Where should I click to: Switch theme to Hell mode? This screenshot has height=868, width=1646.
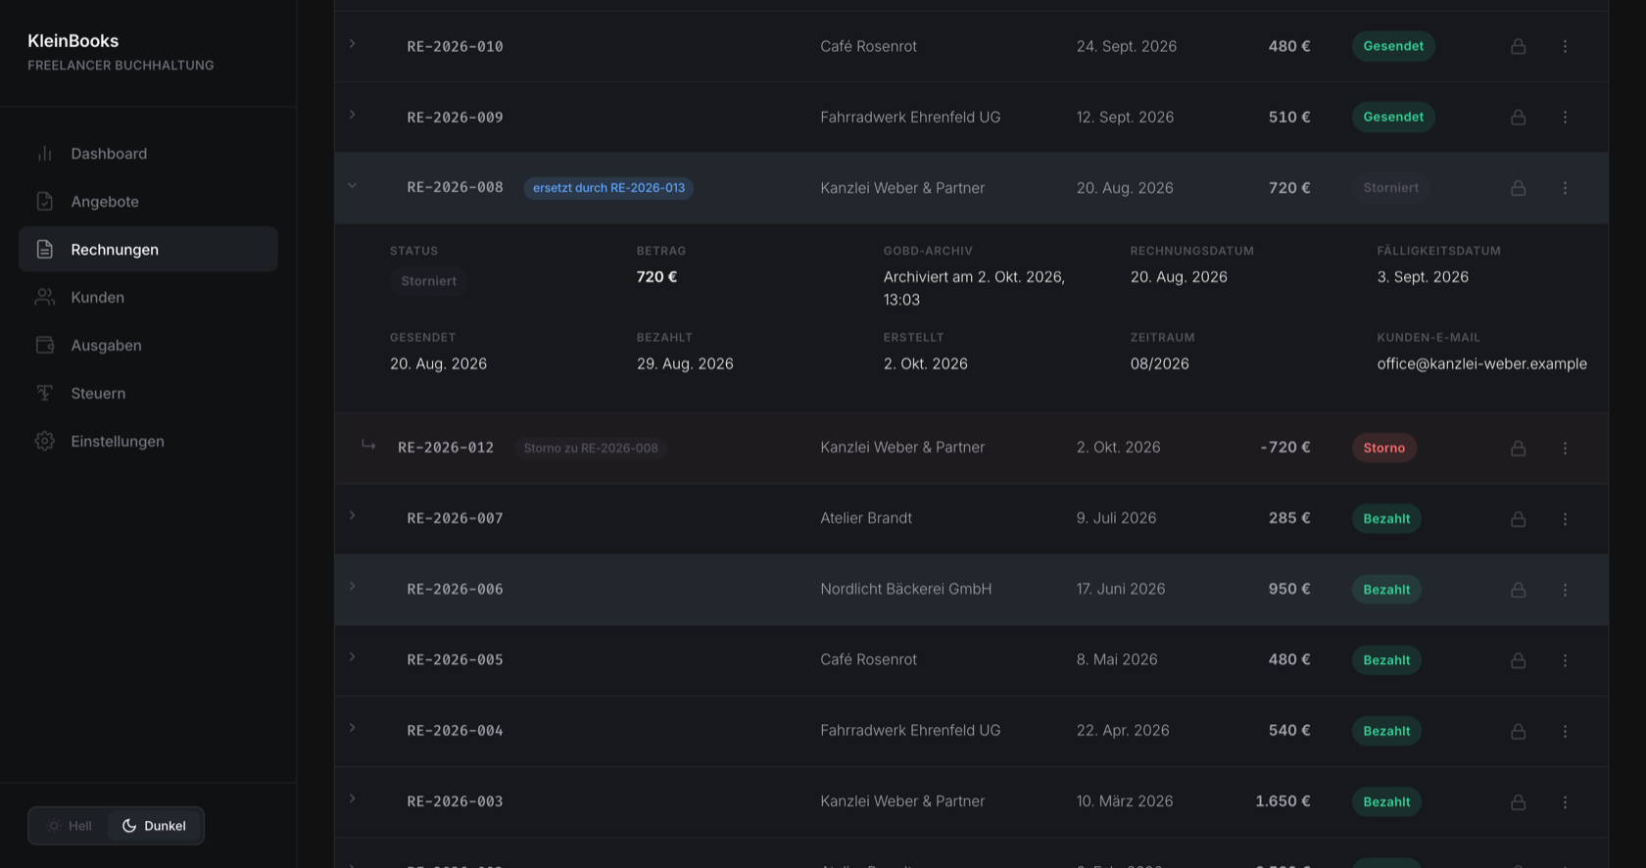[x=69, y=826]
